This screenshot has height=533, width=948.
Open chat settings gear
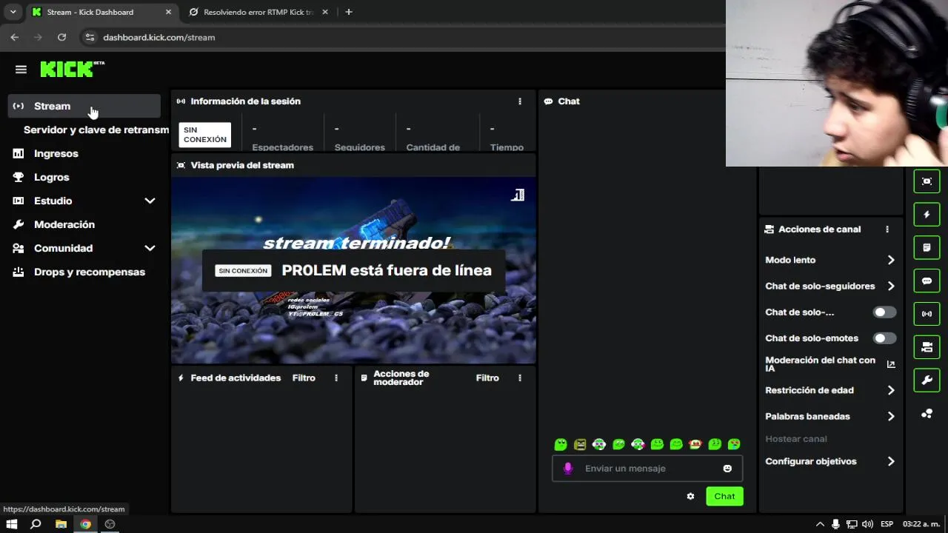(x=690, y=496)
